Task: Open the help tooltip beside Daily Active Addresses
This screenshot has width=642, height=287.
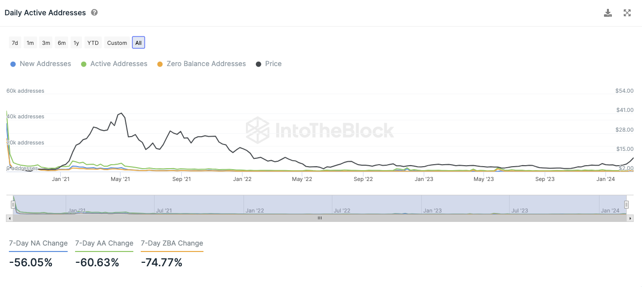Action: (x=94, y=13)
